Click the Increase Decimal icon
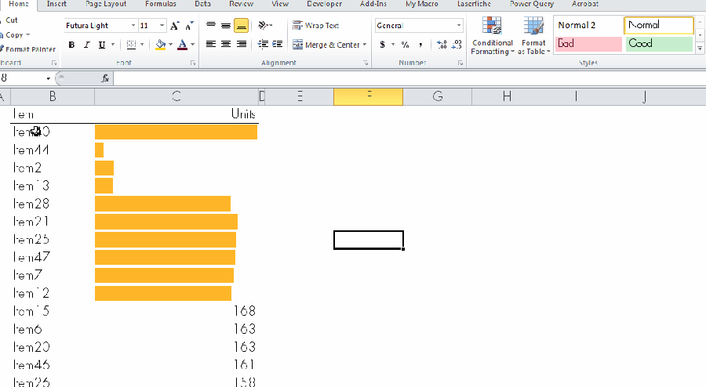706x387 pixels. (x=442, y=45)
